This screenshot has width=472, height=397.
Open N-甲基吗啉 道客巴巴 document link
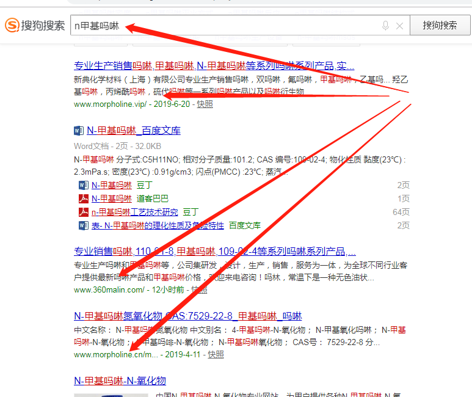click(112, 198)
